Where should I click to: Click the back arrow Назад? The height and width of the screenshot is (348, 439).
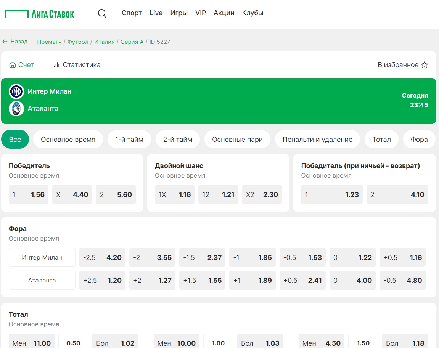click(15, 42)
